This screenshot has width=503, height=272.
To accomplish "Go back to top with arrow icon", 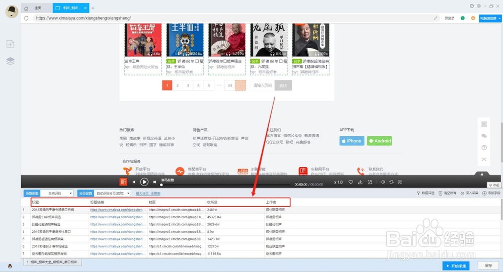I will [484, 159].
